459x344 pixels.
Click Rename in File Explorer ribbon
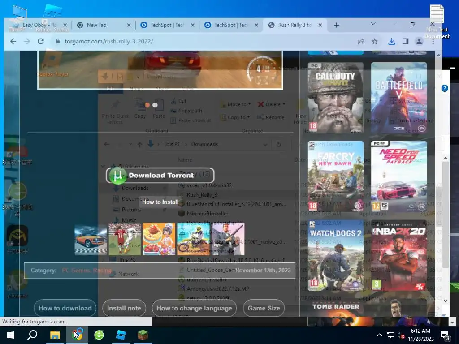pos(271,117)
